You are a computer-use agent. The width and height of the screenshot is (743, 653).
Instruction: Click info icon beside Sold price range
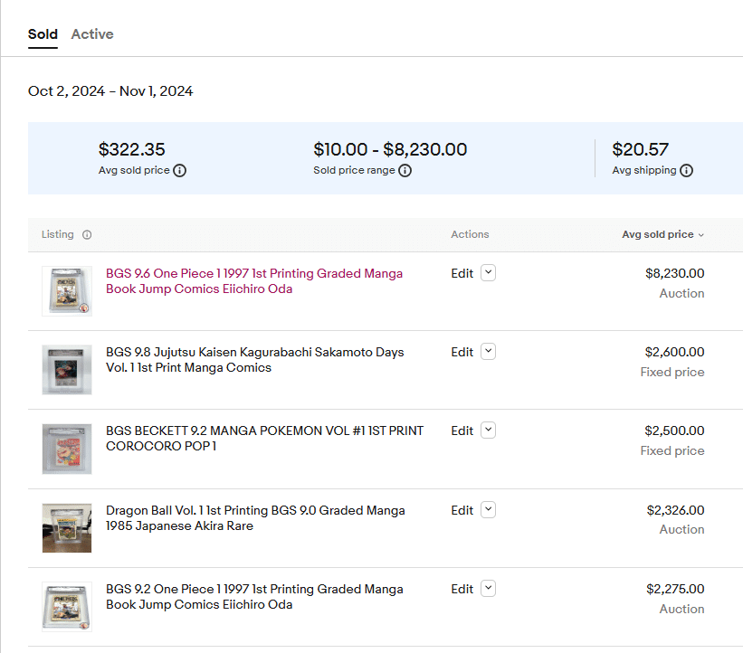(405, 171)
